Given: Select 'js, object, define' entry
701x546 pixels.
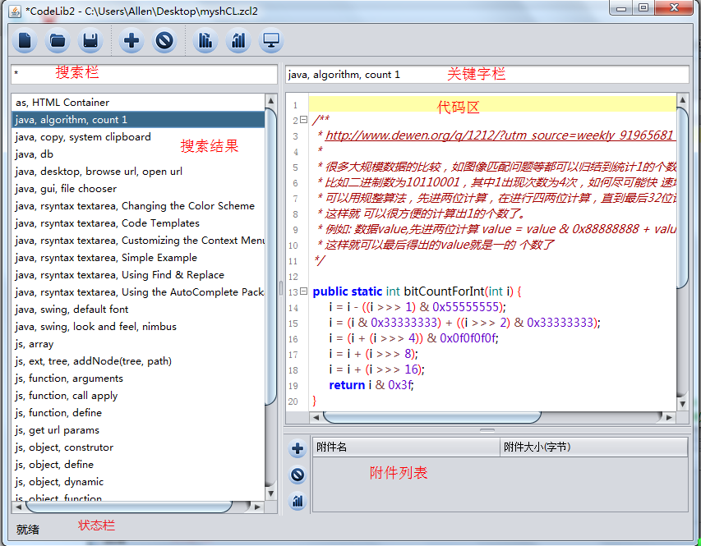Looking at the screenshot, I should 138,464.
